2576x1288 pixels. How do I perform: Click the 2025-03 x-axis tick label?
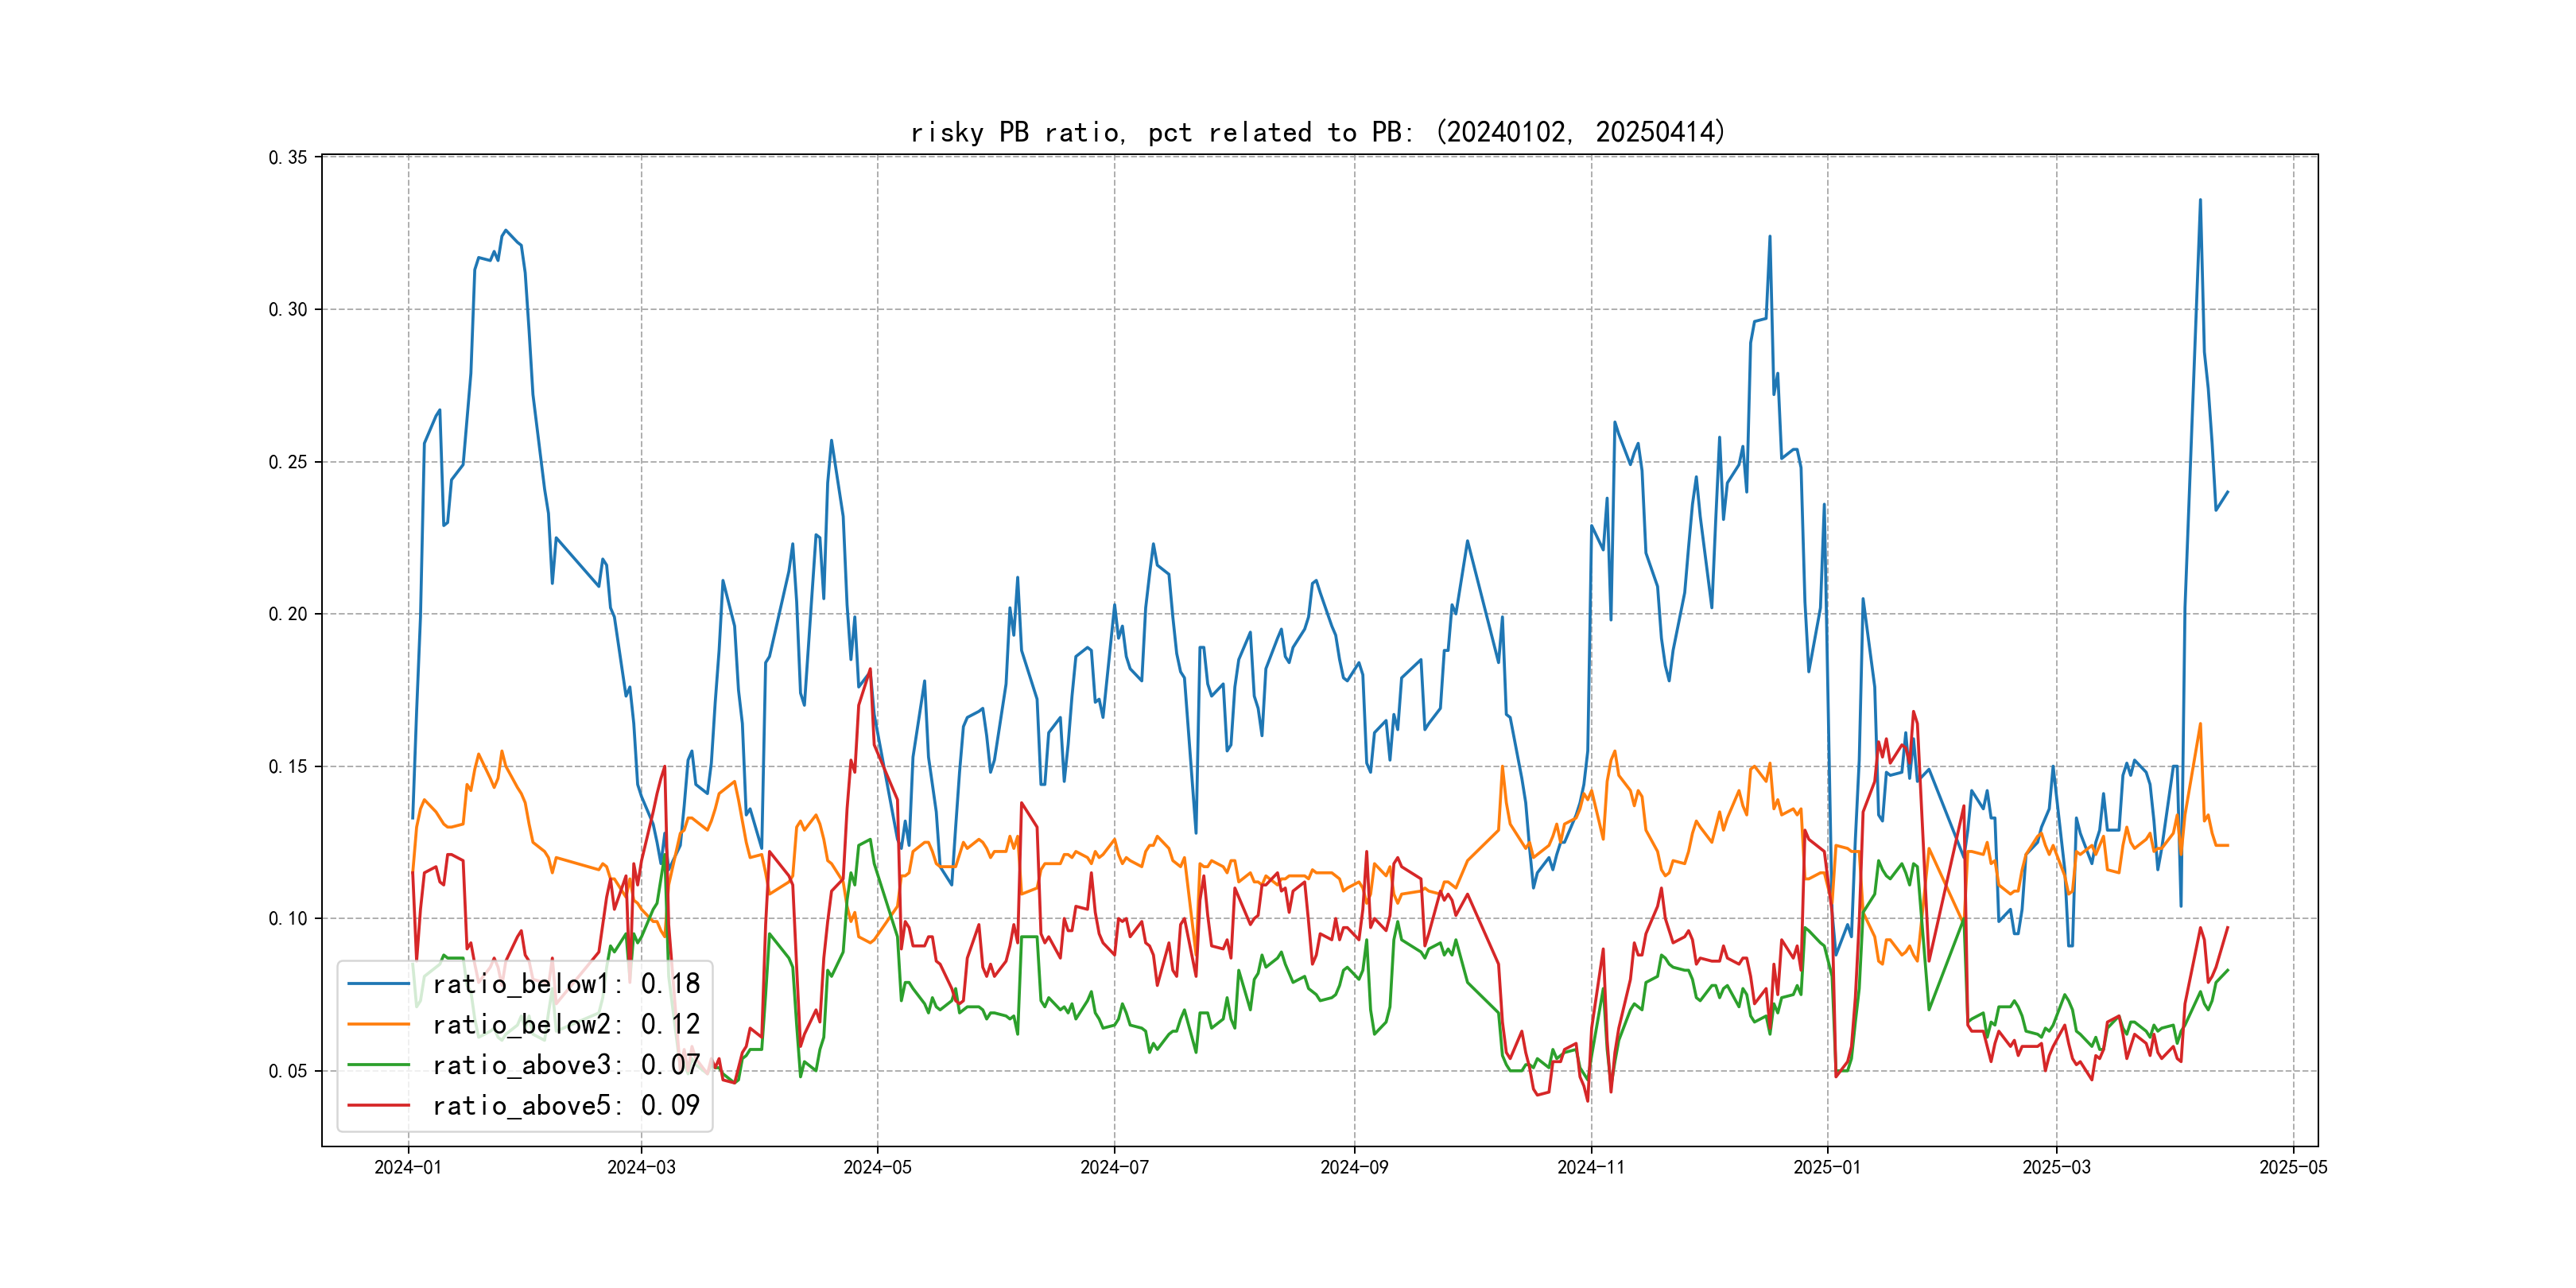2056,1167
